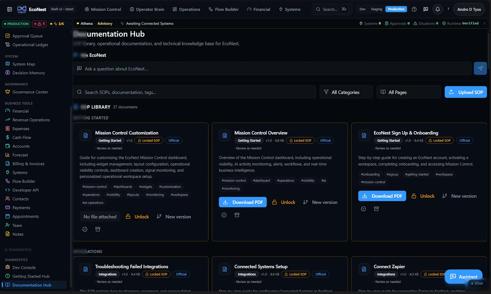This screenshot has width=491, height=294.
Task: Open the Assistant chat button
Action: click(x=463, y=277)
